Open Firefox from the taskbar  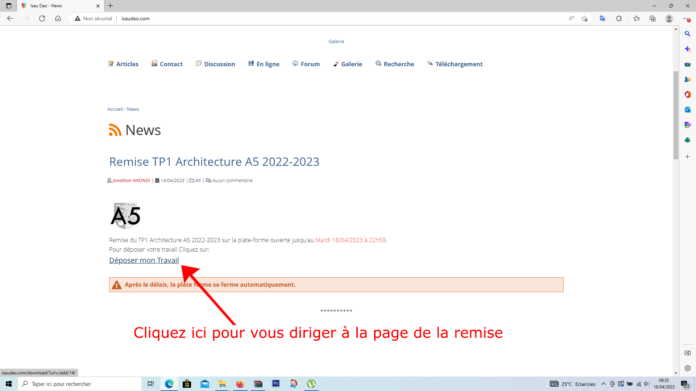click(240, 384)
